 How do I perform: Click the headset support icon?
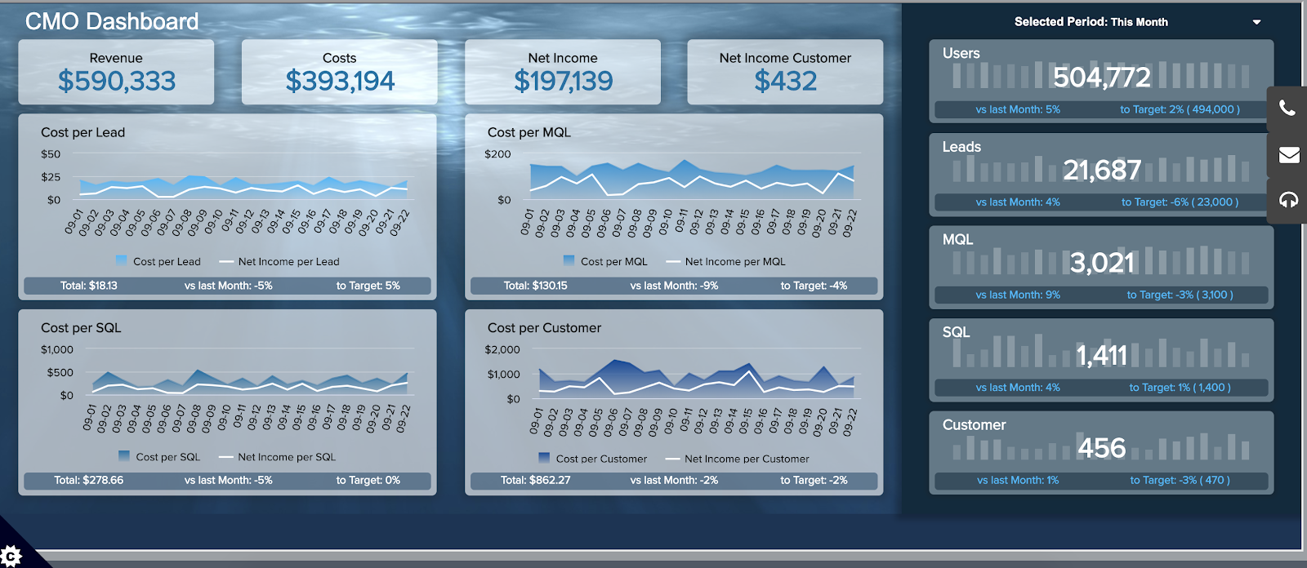click(x=1288, y=200)
